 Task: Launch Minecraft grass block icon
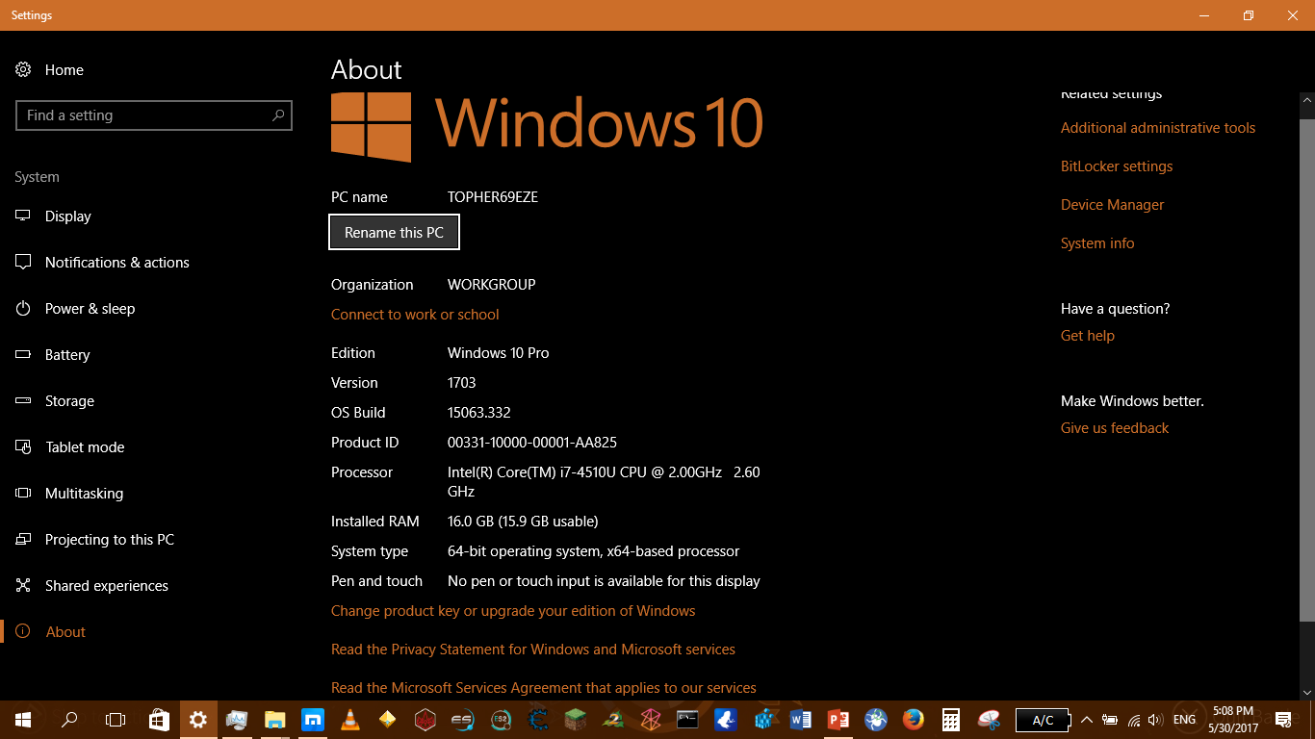pos(576,720)
